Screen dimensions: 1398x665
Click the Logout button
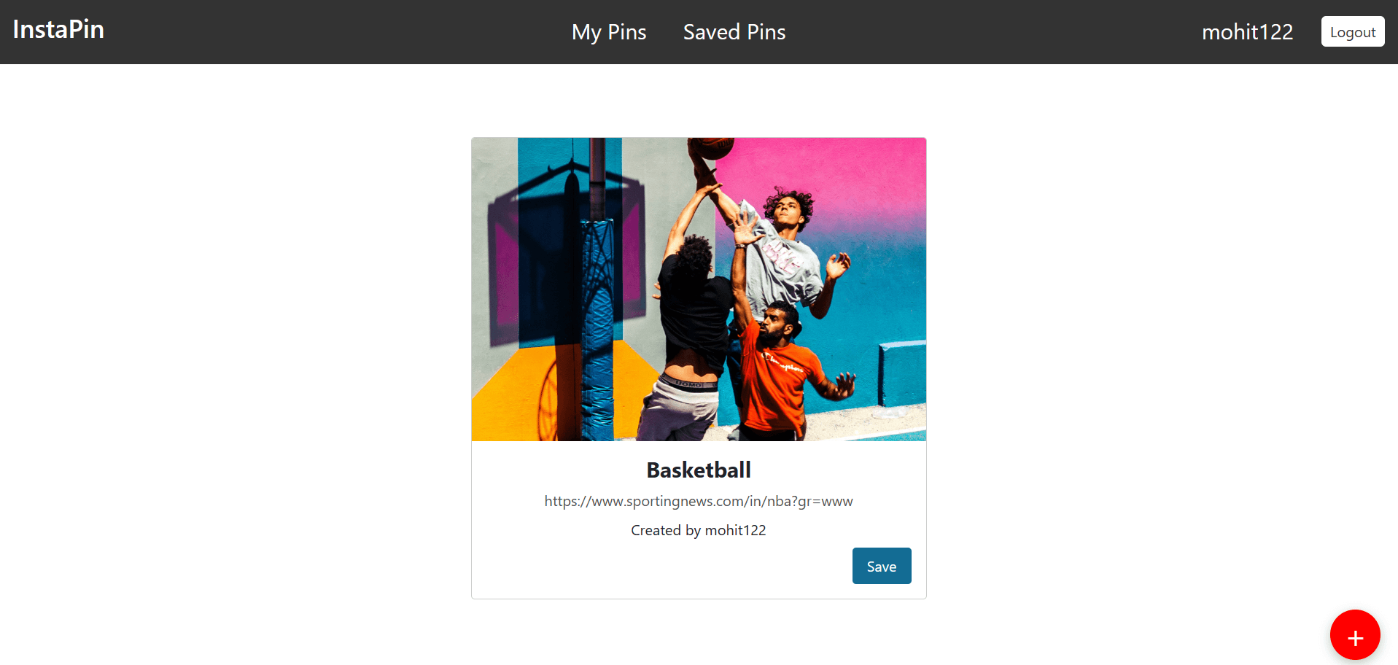pyautogui.click(x=1353, y=31)
